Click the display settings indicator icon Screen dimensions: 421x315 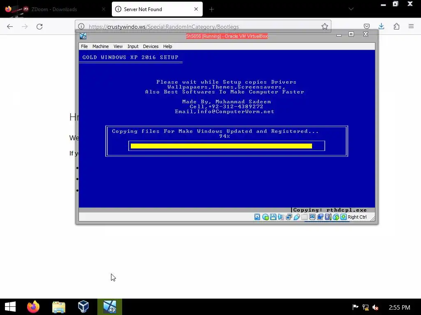(312, 217)
